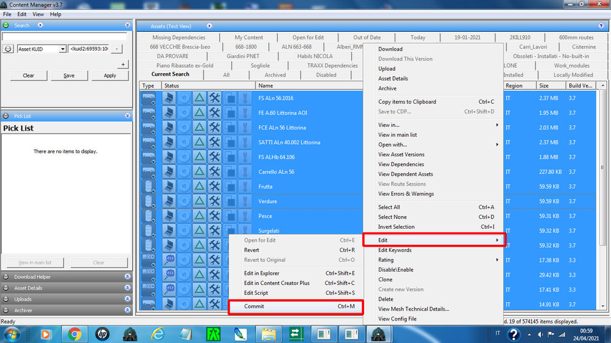The image size is (611, 343).
Task: Expand the Open with... submenu
Action: pos(434,145)
